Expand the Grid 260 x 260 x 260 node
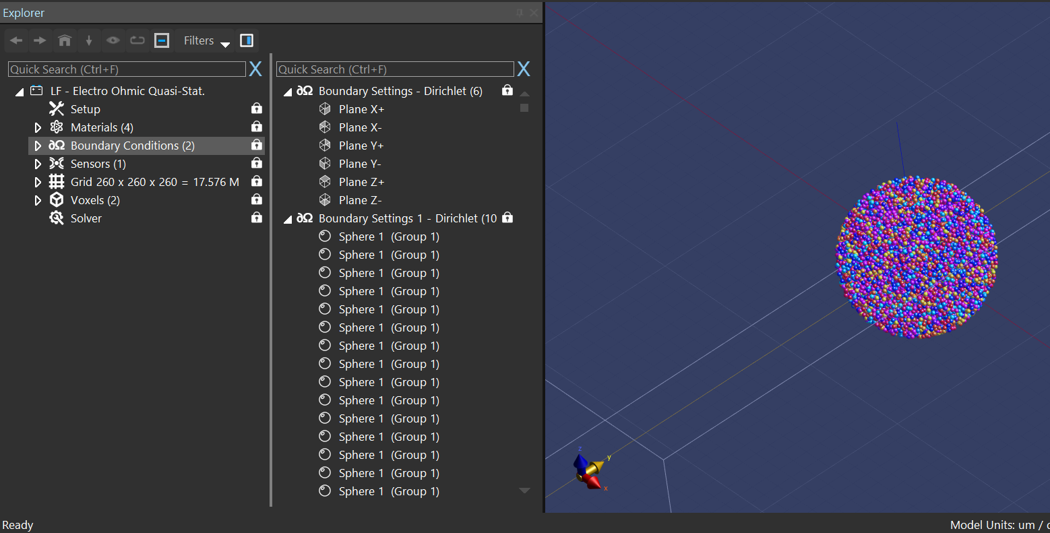The height and width of the screenshot is (533, 1050). 38,182
